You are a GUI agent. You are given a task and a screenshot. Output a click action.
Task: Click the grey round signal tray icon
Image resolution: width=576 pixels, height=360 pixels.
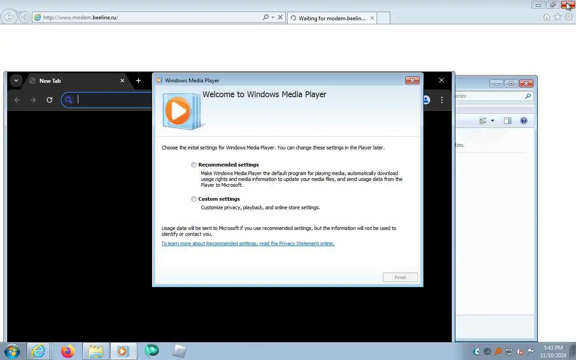pyautogui.click(x=487, y=351)
